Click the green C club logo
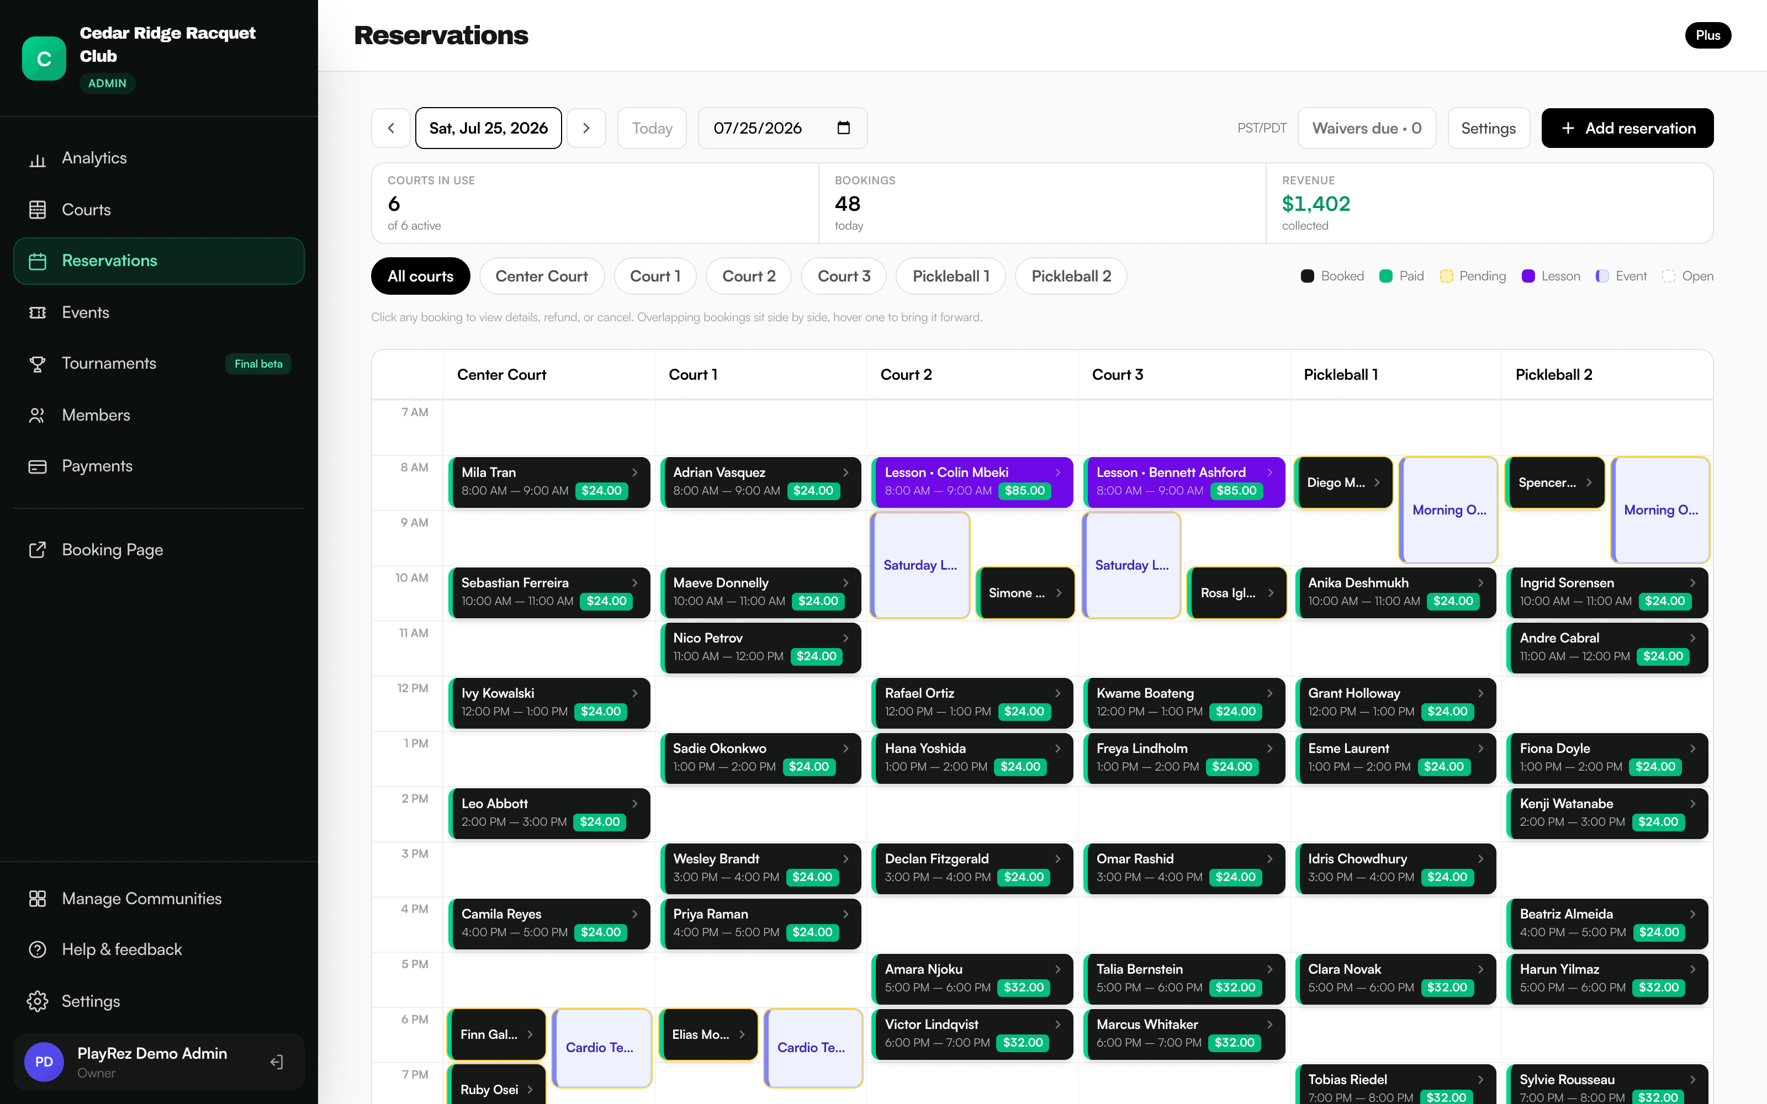This screenshot has width=1767, height=1104. 44,59
